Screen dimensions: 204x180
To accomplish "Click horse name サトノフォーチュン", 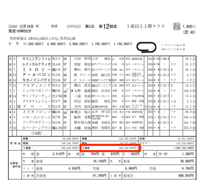I will click(x=36, y=96).
